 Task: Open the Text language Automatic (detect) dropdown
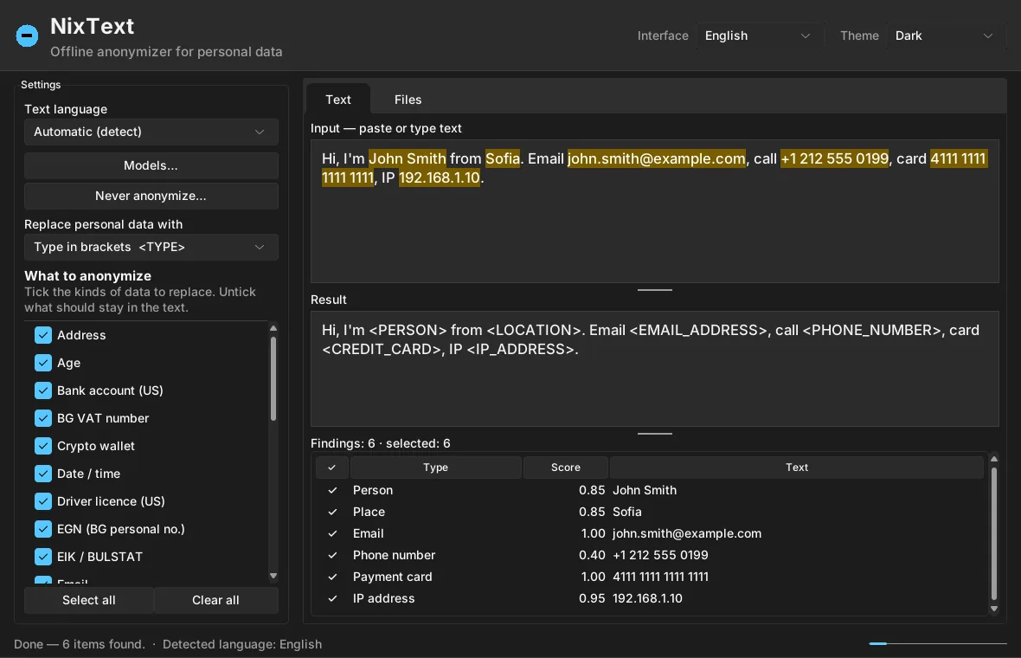pyautogui.click(x=151, y=132)
